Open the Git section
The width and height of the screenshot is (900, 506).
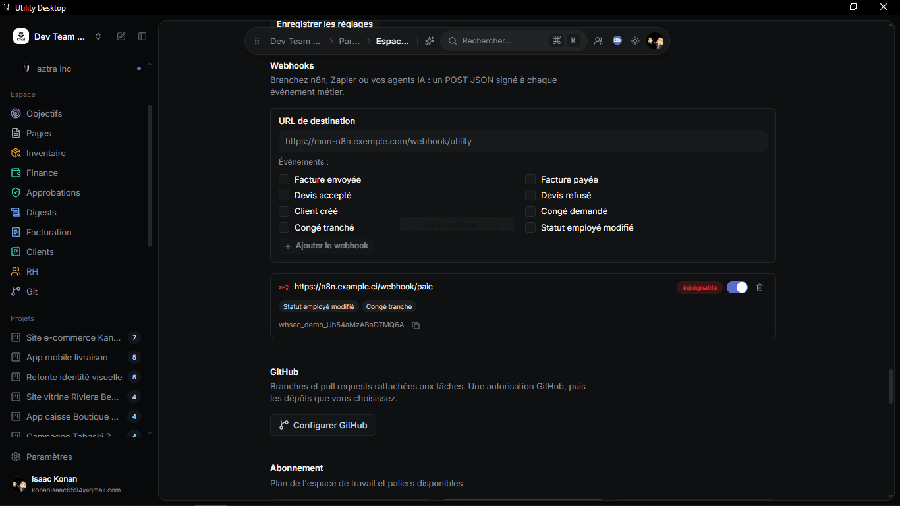[32, 291]
